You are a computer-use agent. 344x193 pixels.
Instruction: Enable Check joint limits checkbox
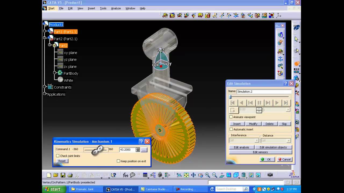58,156
